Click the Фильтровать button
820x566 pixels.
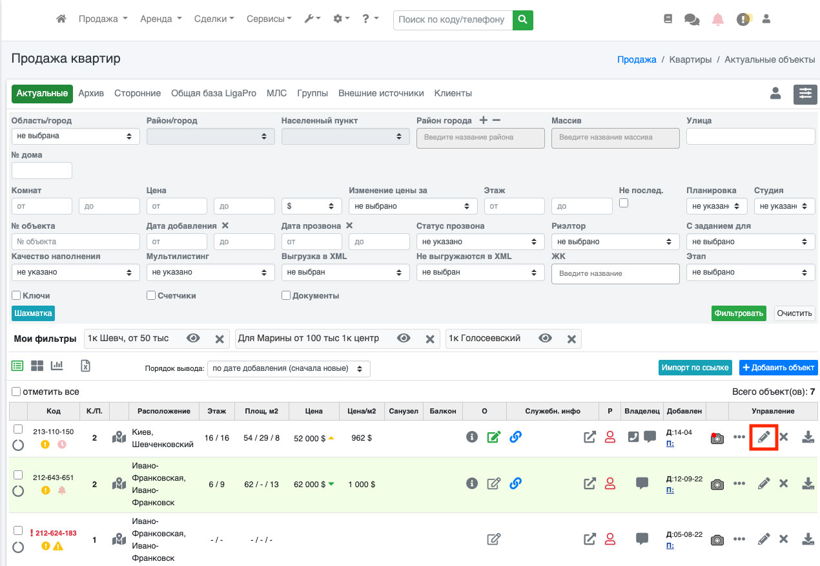(739, 313)
